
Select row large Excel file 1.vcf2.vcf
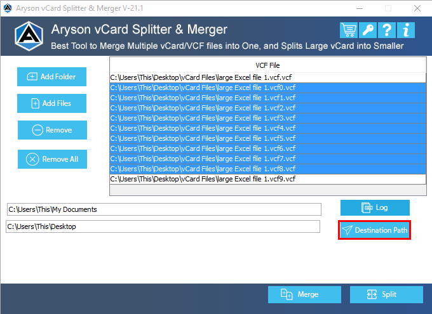[x=268, y=108]
